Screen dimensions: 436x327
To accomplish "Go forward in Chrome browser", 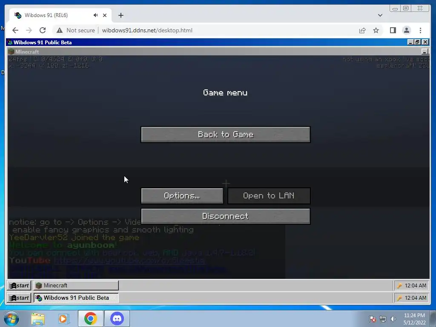I will 29,30.
